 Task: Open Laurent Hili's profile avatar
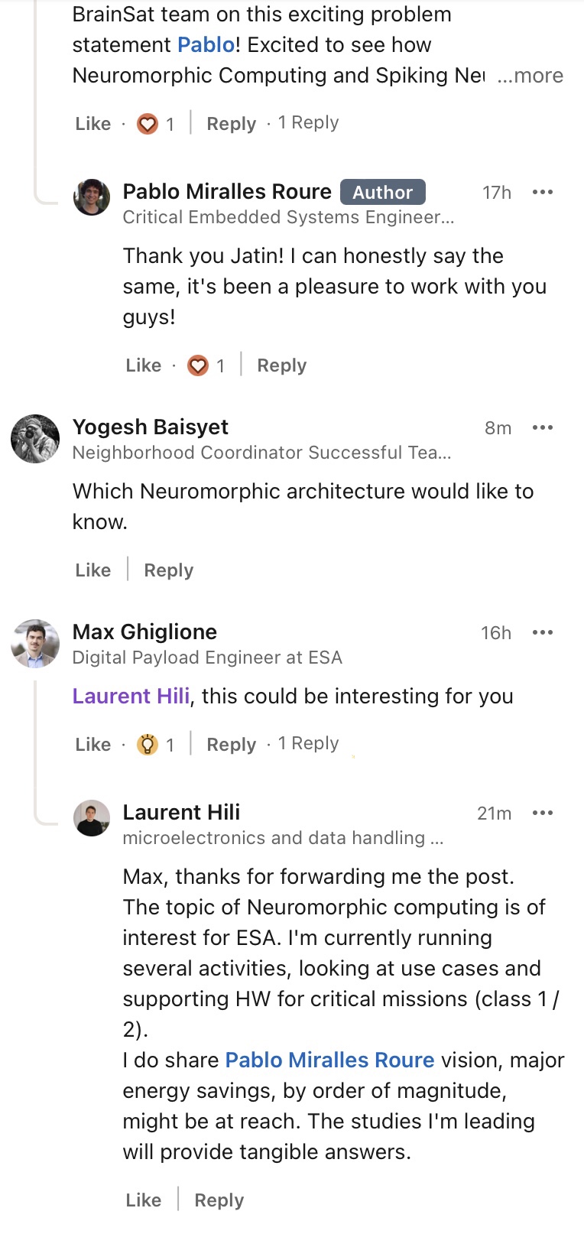(92, 819)
